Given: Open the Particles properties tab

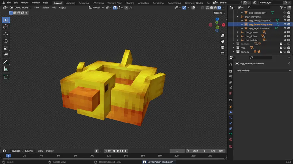Looking at the screenshot, I should pos(230,118).
